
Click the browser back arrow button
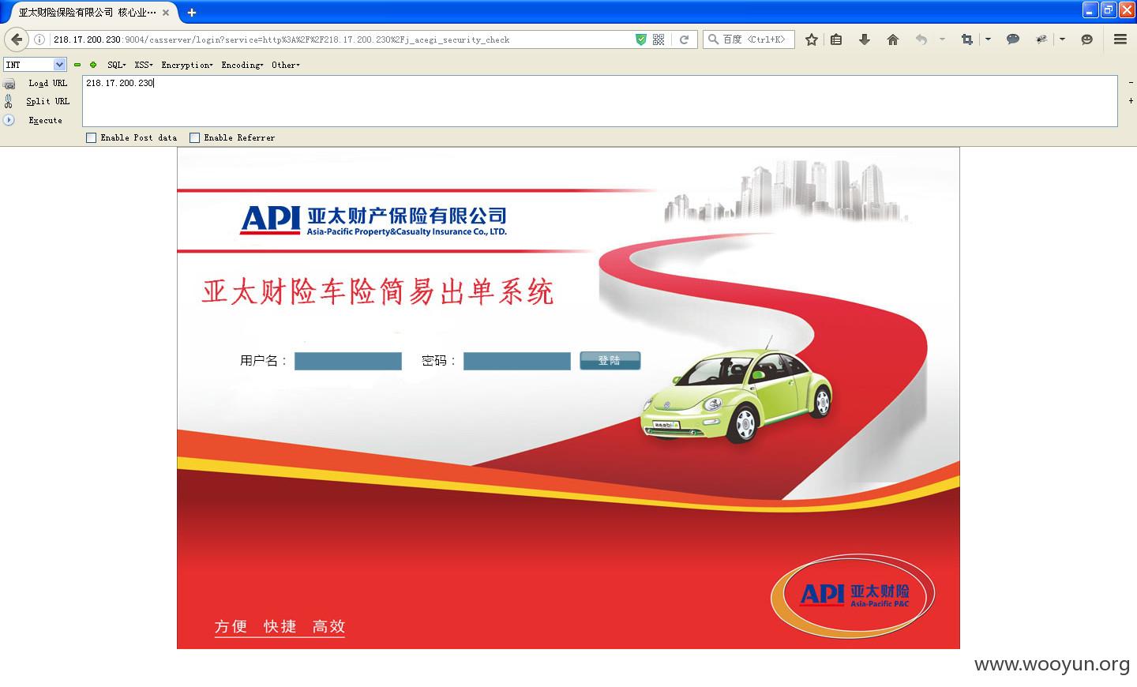[x=17, y=39]
